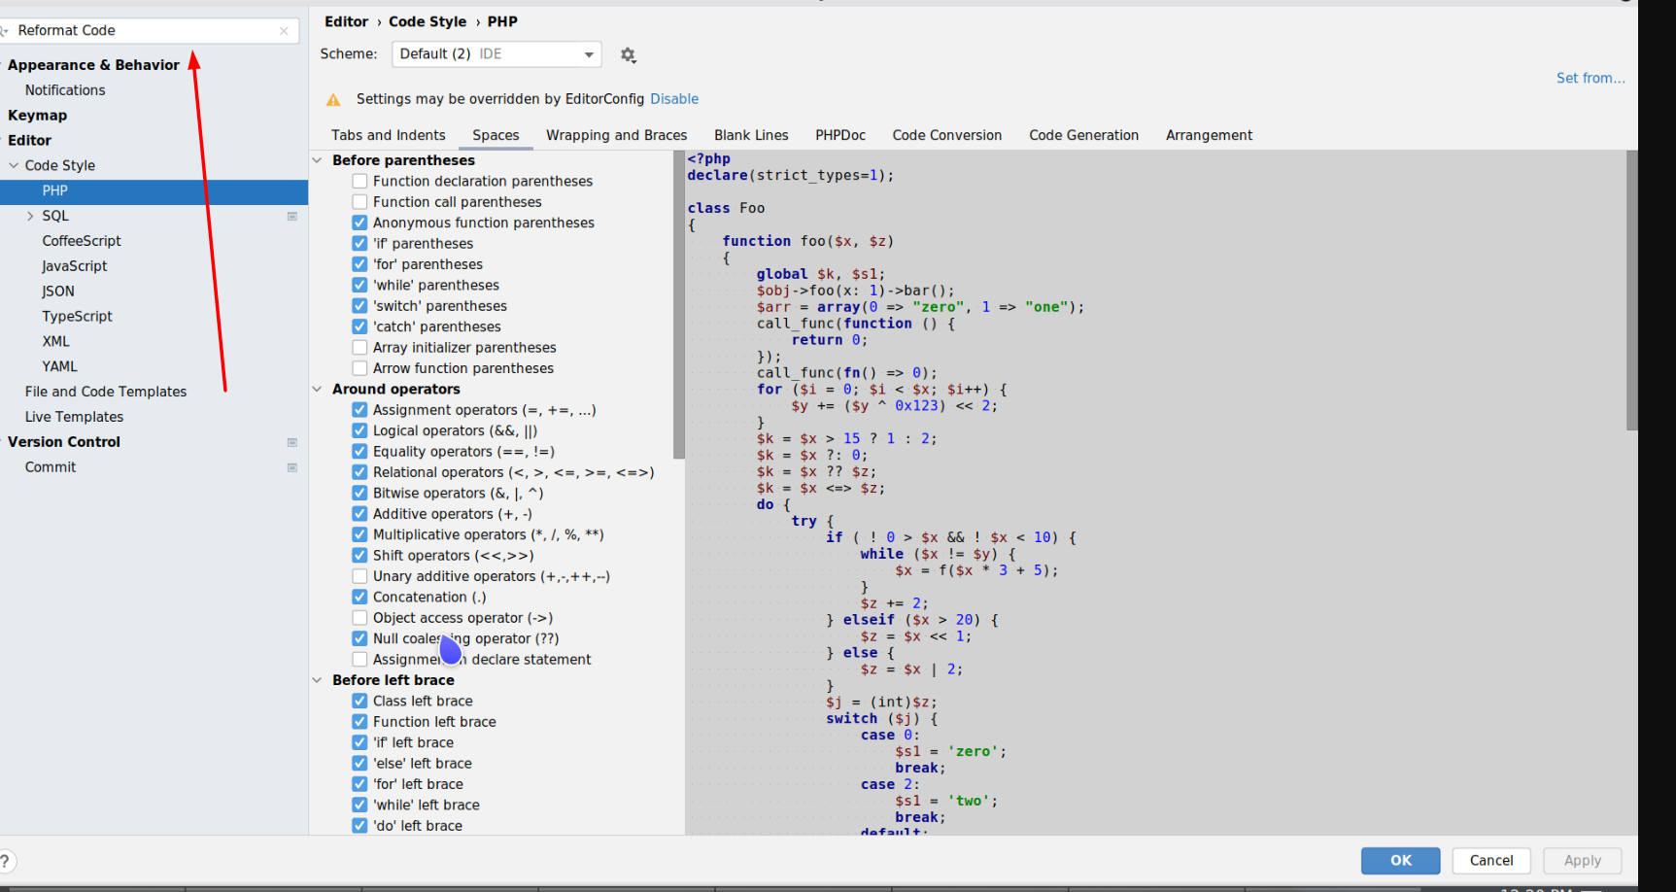The image size is (1676, 892).
Task: Click the warning icon beside EditorConfig message
Action: 333,99
